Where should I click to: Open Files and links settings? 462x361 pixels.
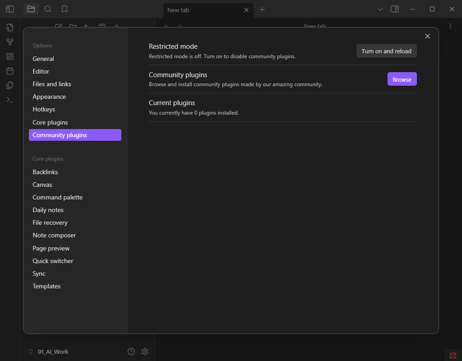click(x=75, y=84)
